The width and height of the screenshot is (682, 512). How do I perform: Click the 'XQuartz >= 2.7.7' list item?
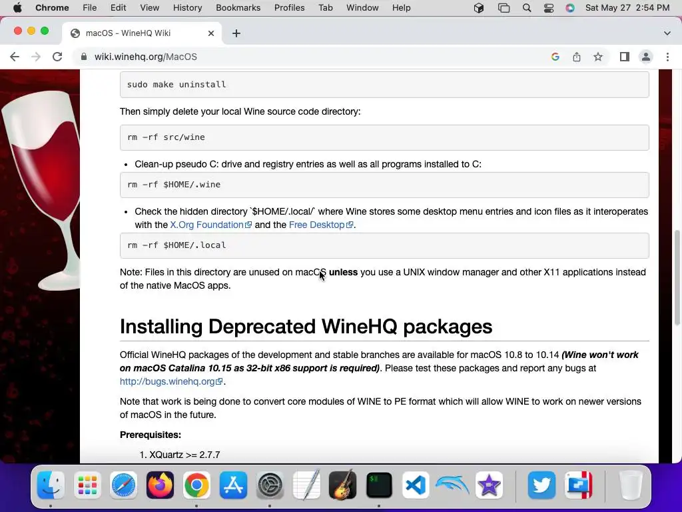[184, 455]
